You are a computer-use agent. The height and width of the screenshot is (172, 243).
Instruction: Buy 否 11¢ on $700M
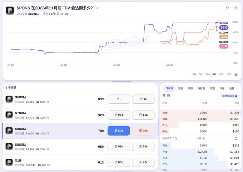pos(143,115)
